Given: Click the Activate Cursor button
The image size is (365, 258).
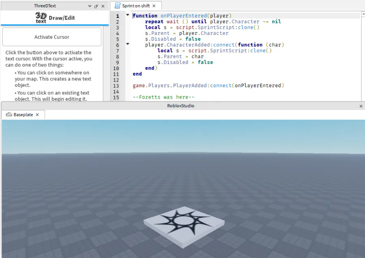Looking at the screenshot, I should coord(52,37).
